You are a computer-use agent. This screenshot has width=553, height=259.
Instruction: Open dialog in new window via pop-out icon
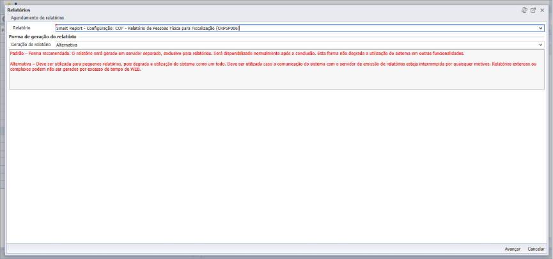click(533, 10)
